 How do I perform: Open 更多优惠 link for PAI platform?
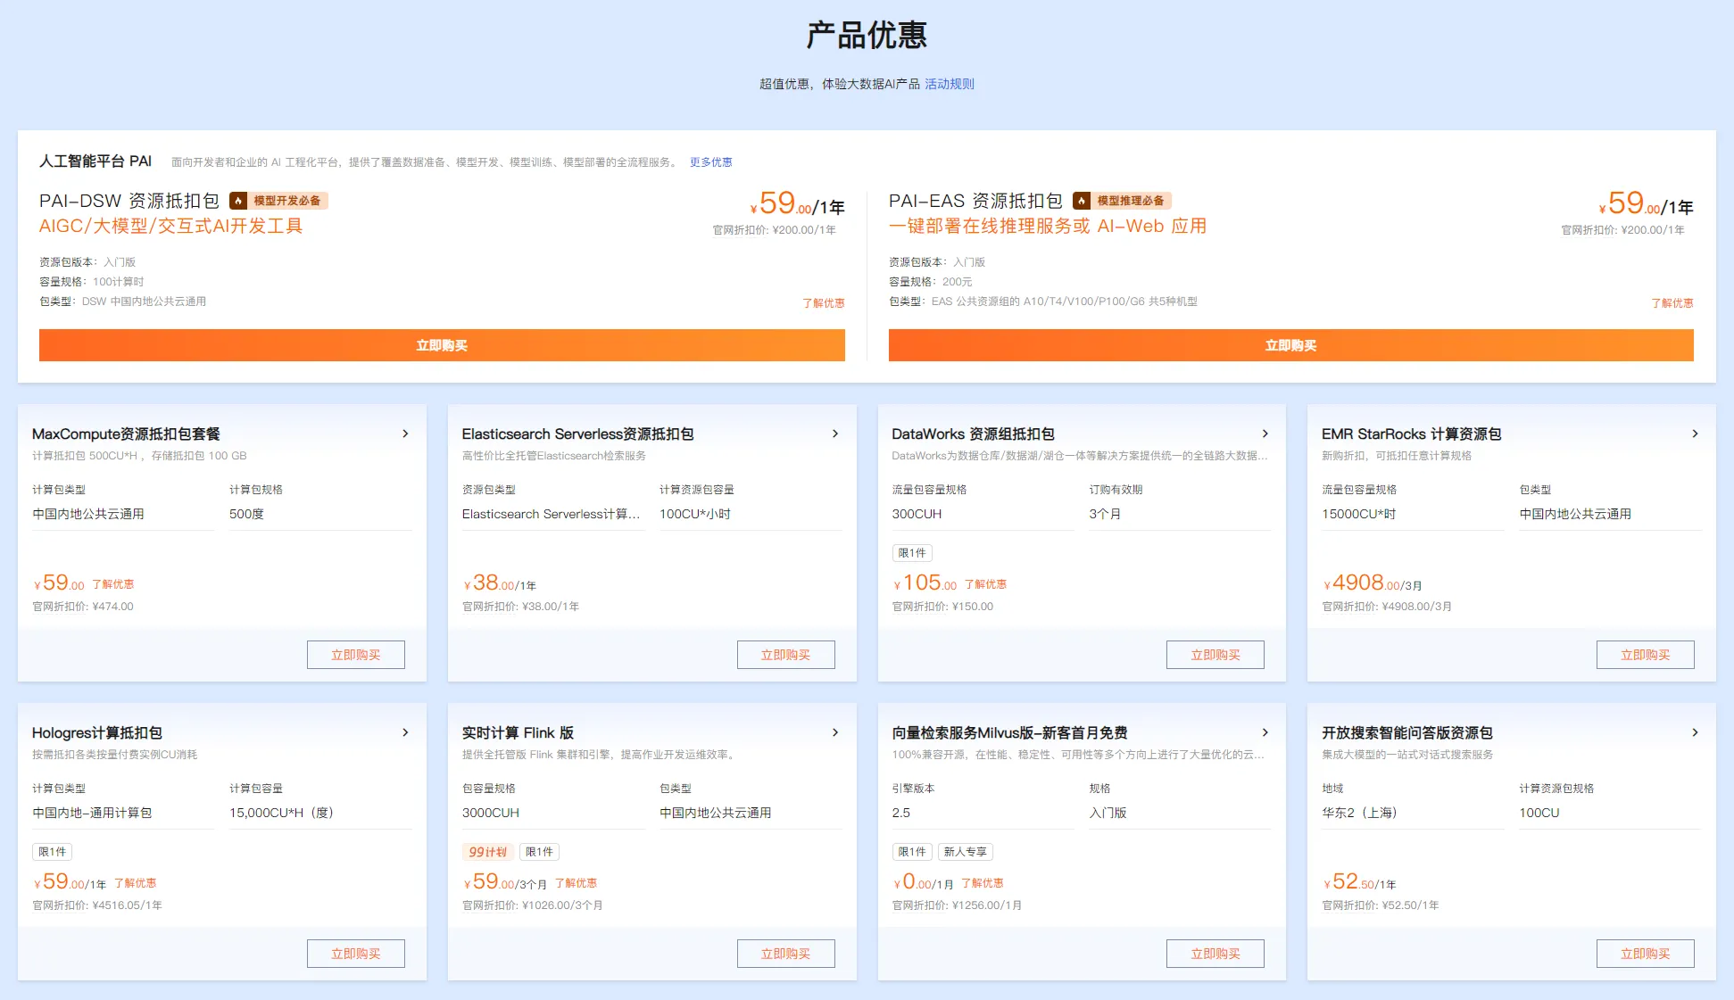point(710,162)
